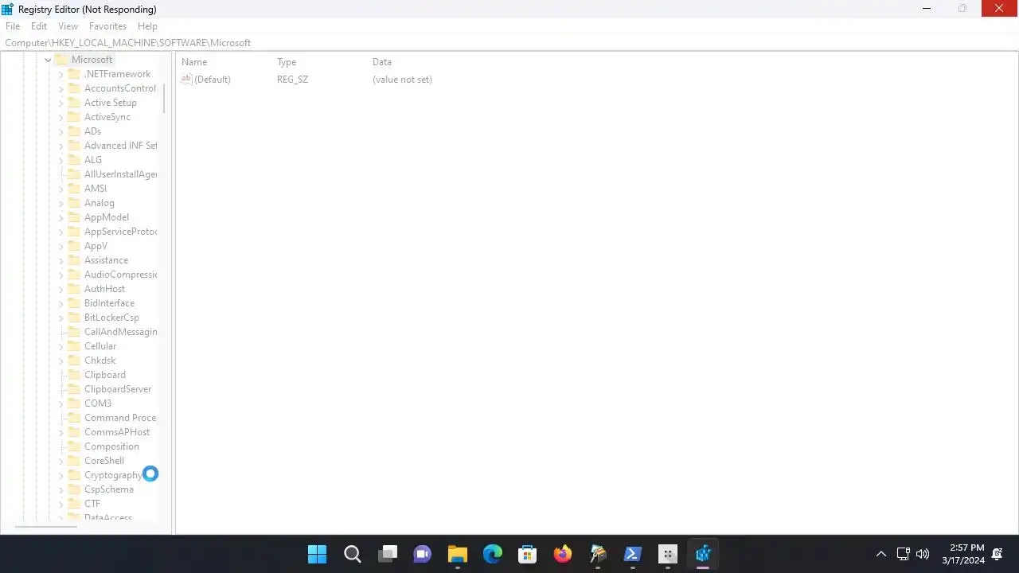Viewport: 1019px width, 573px height.
Task: Click the AppServiceProtocols folder icon
Action: tap(74, 232)
